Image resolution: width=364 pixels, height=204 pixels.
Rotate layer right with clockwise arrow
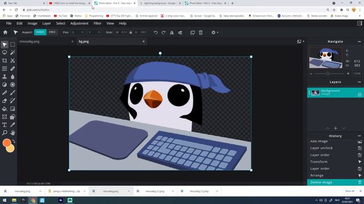(x=164, y=33)
